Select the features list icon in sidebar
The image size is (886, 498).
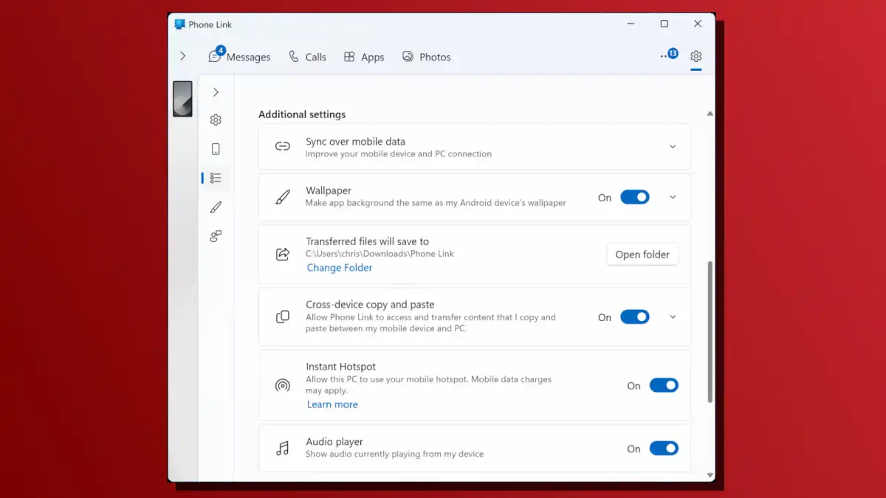(x=216, y=178)
